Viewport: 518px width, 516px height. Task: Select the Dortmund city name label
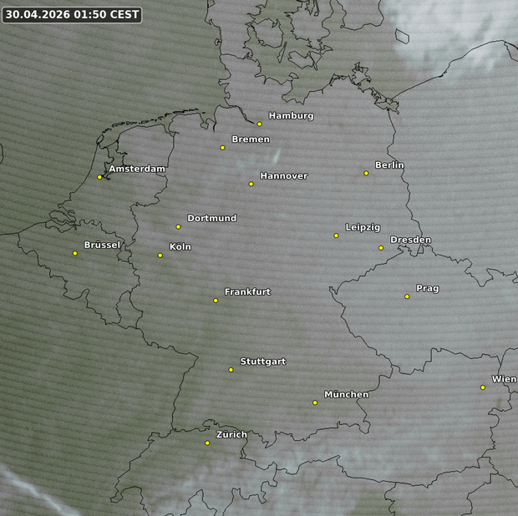(211, 218)
